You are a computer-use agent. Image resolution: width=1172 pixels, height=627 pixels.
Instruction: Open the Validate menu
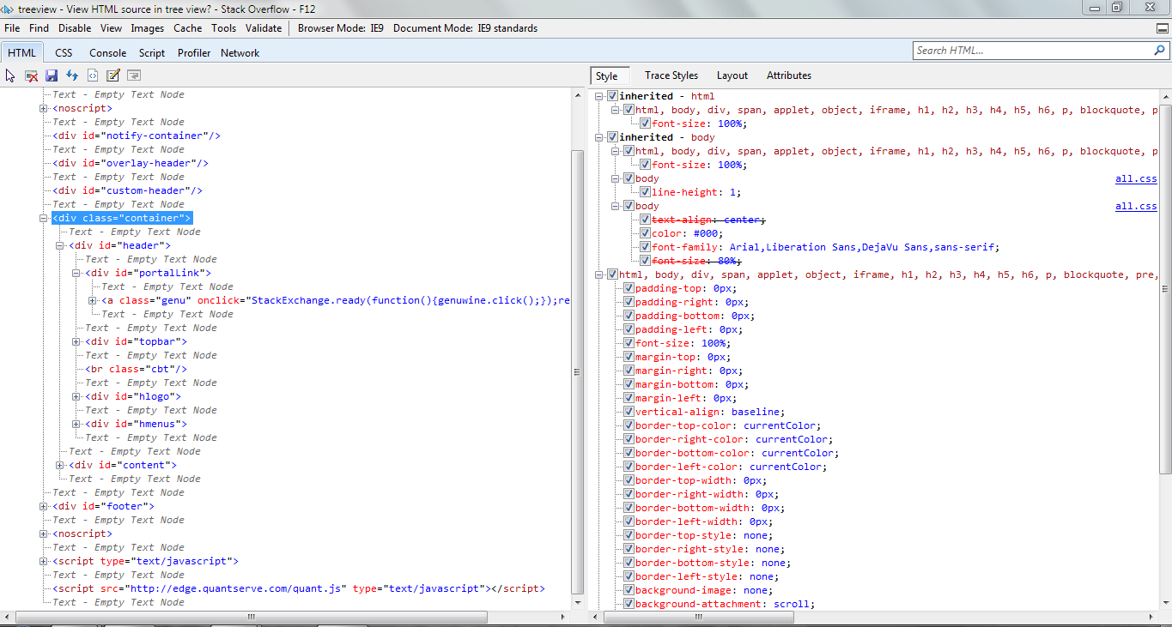263,27
